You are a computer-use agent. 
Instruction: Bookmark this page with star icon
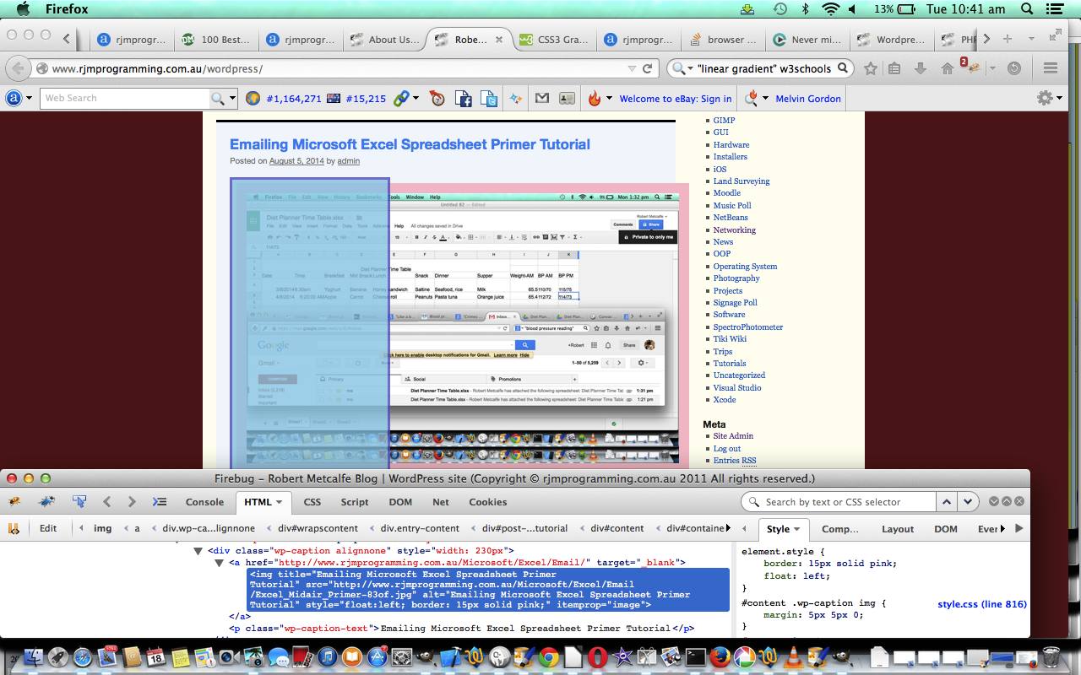click(871, 68)
